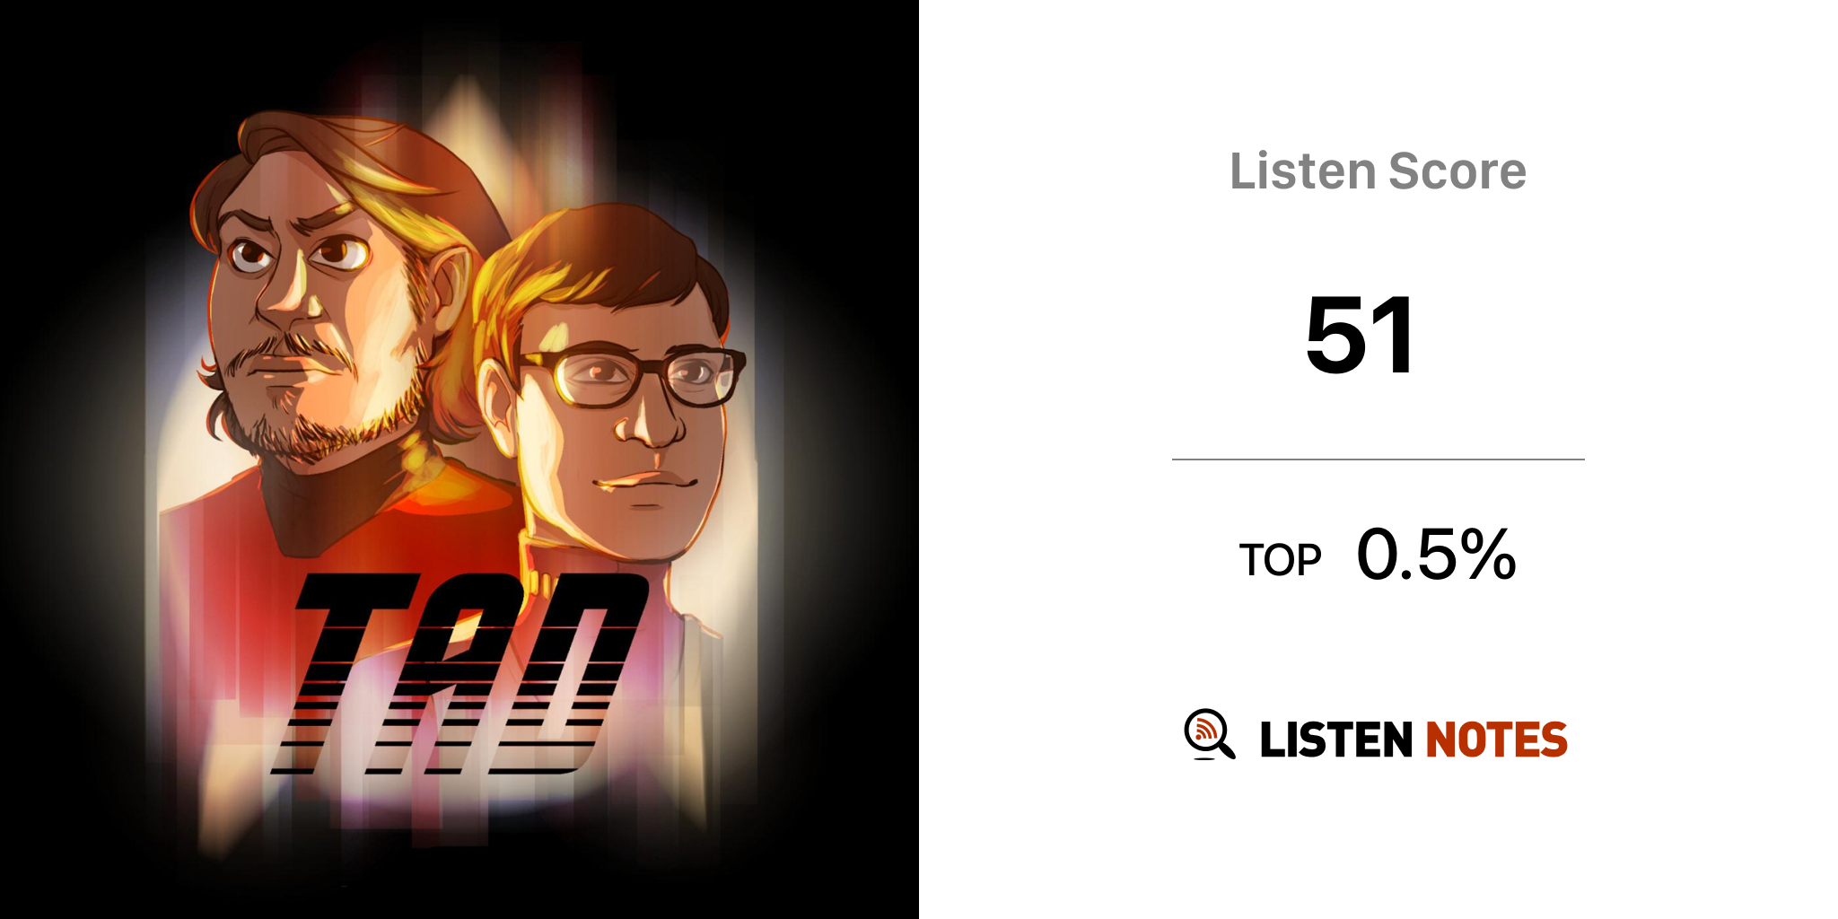1838x919 pixels.
Task: Click the Listen Notes magnifier logo icon
Action: [x=1210, y=735]
